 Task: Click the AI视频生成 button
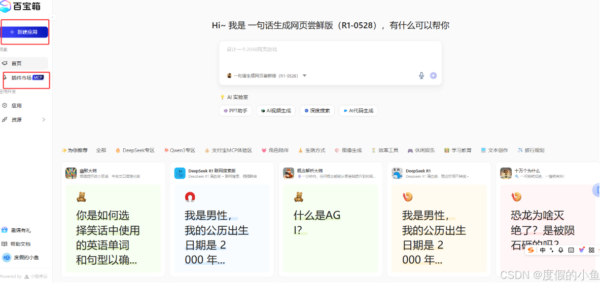276,111
